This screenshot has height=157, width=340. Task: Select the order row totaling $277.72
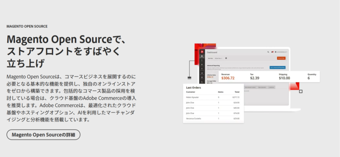(x=213, y=97)
